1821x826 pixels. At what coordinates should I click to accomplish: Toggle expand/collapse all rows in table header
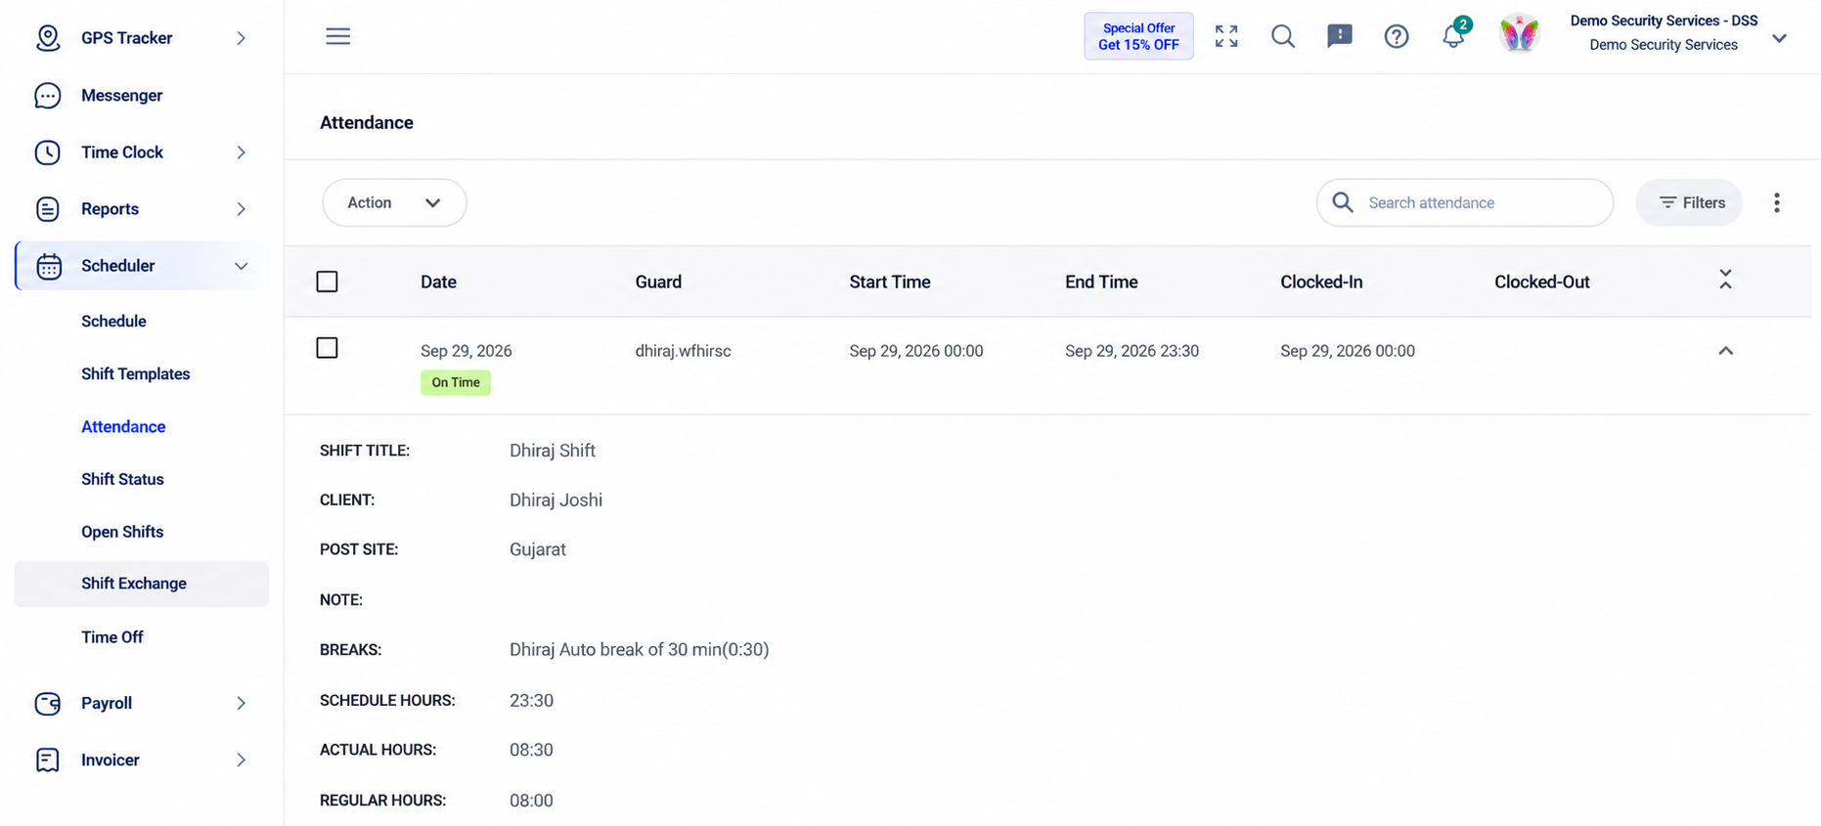coord(1726,280)
